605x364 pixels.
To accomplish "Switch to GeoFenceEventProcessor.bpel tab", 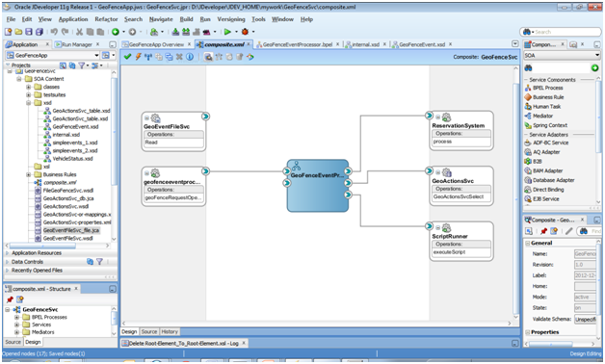I will pyautogui.click(x=298, y=44).
